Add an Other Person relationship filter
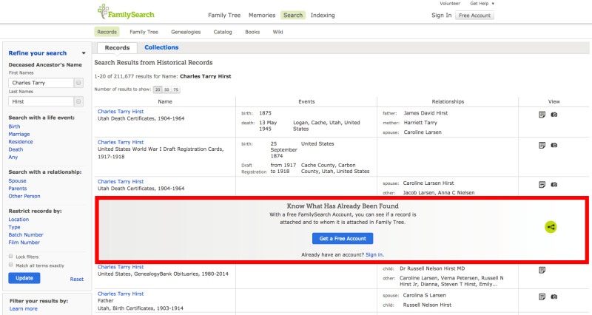This screenshot has height=315, width=592. click(24, 196)
